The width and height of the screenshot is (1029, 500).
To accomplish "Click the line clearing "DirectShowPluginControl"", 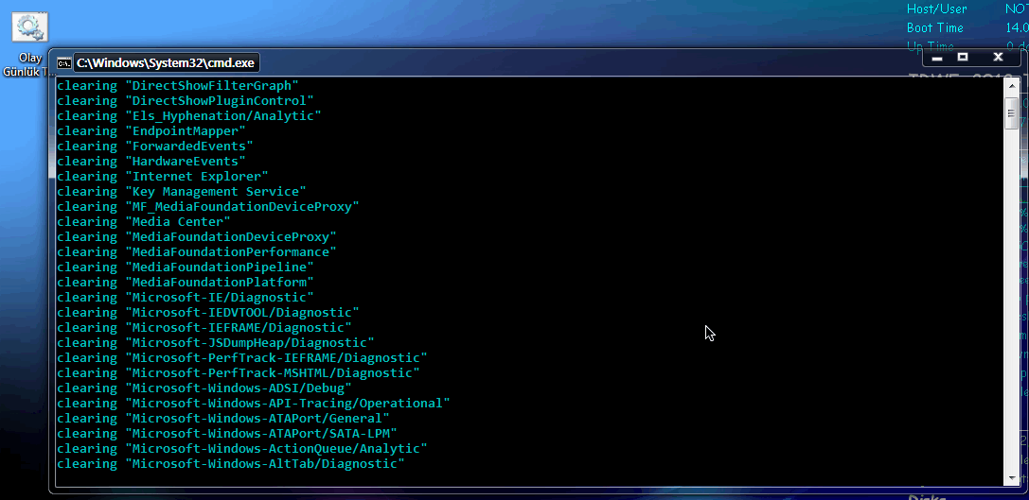I will 185,101.
